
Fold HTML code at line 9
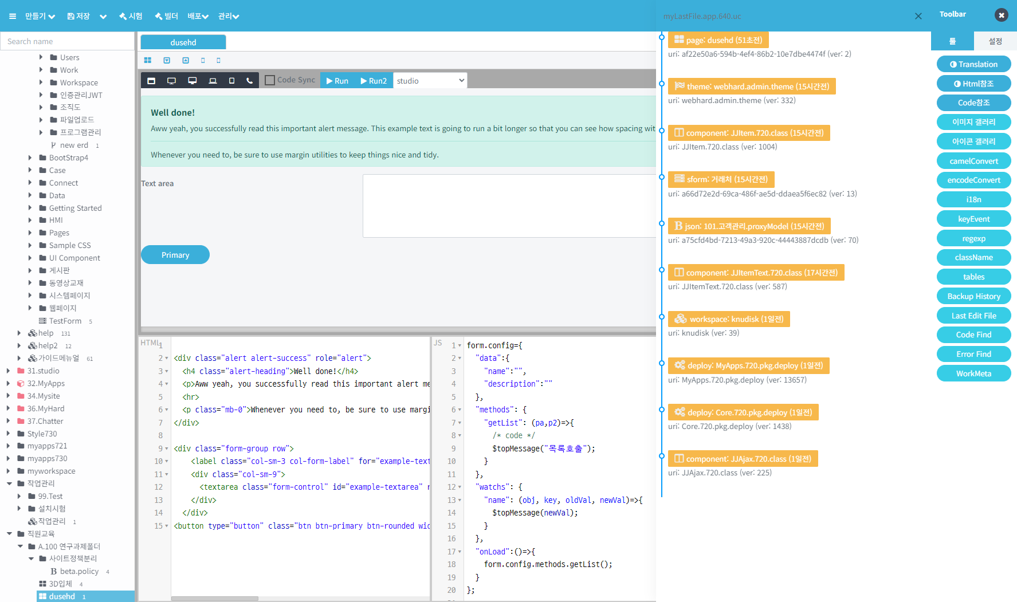coord(167,449)
